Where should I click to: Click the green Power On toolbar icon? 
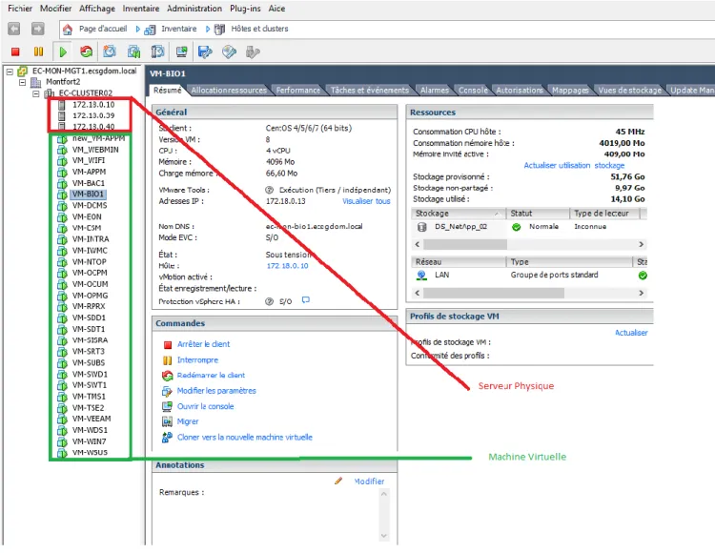pyautogui.click(x=63, y=52)
